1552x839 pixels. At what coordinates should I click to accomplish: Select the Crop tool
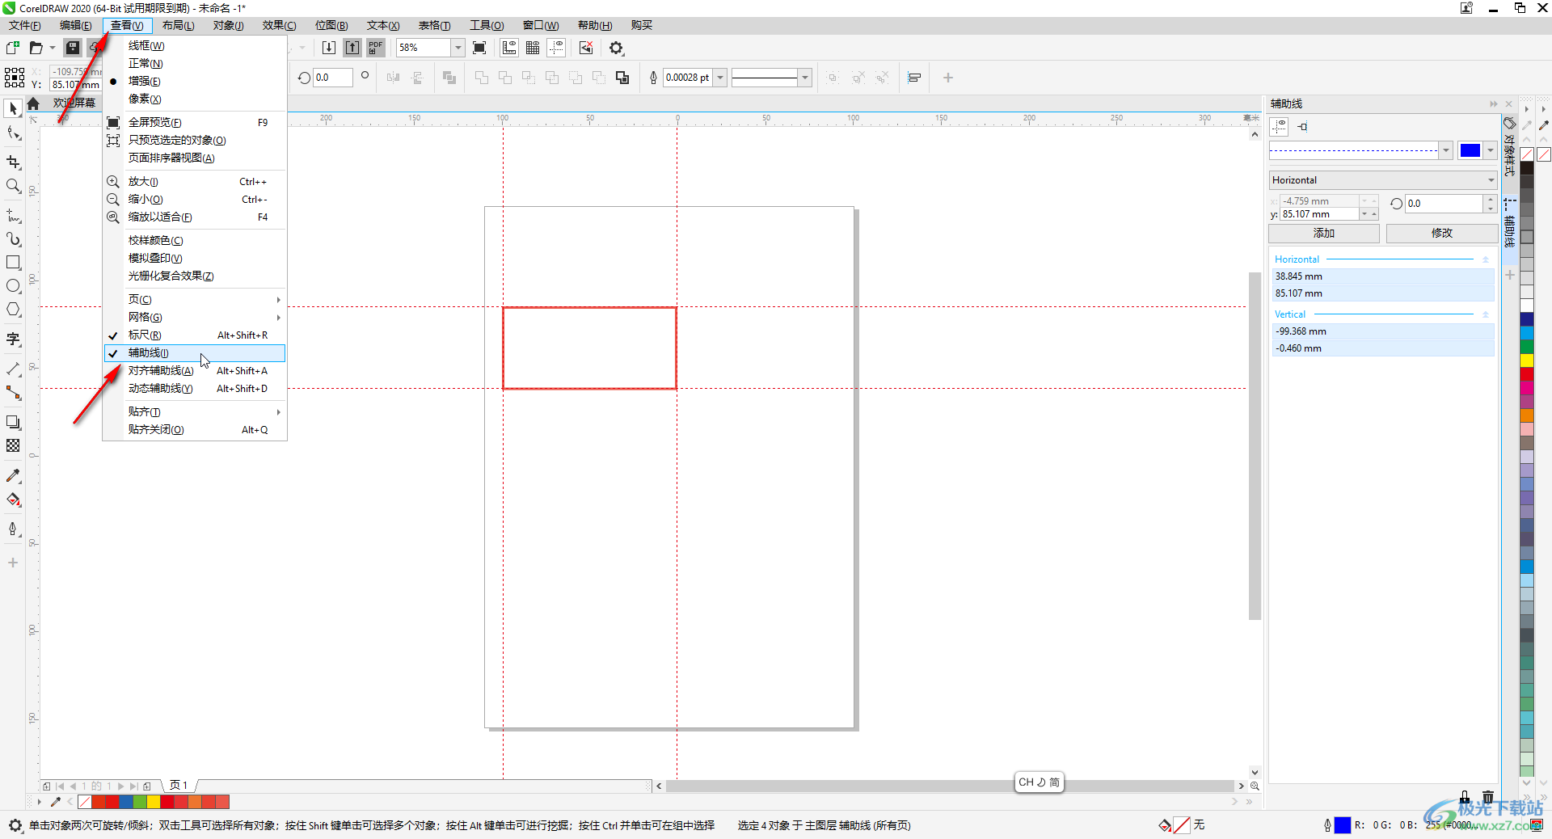tap(13, 162)
